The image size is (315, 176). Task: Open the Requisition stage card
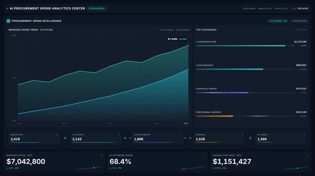(x=34, y=138)
